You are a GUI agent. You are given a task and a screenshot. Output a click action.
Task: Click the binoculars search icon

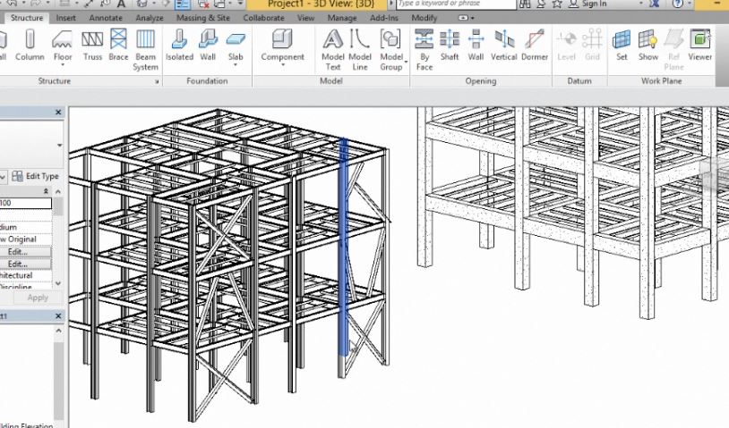(x=525, y=4)
